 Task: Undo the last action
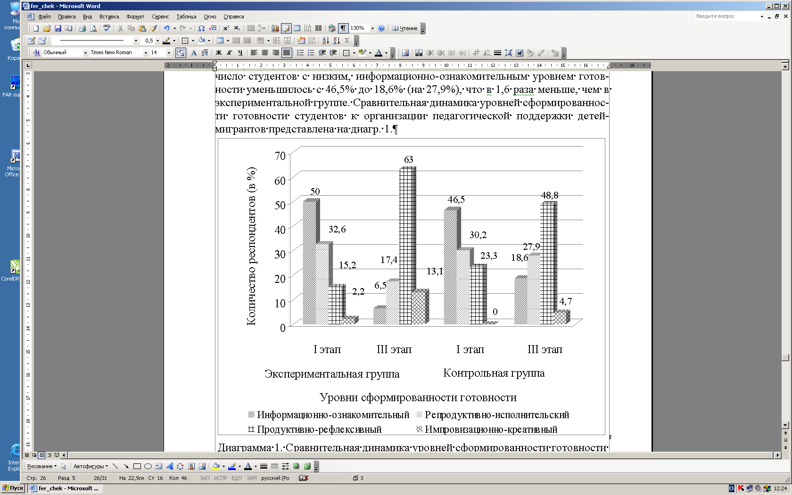tap(167, 28)
